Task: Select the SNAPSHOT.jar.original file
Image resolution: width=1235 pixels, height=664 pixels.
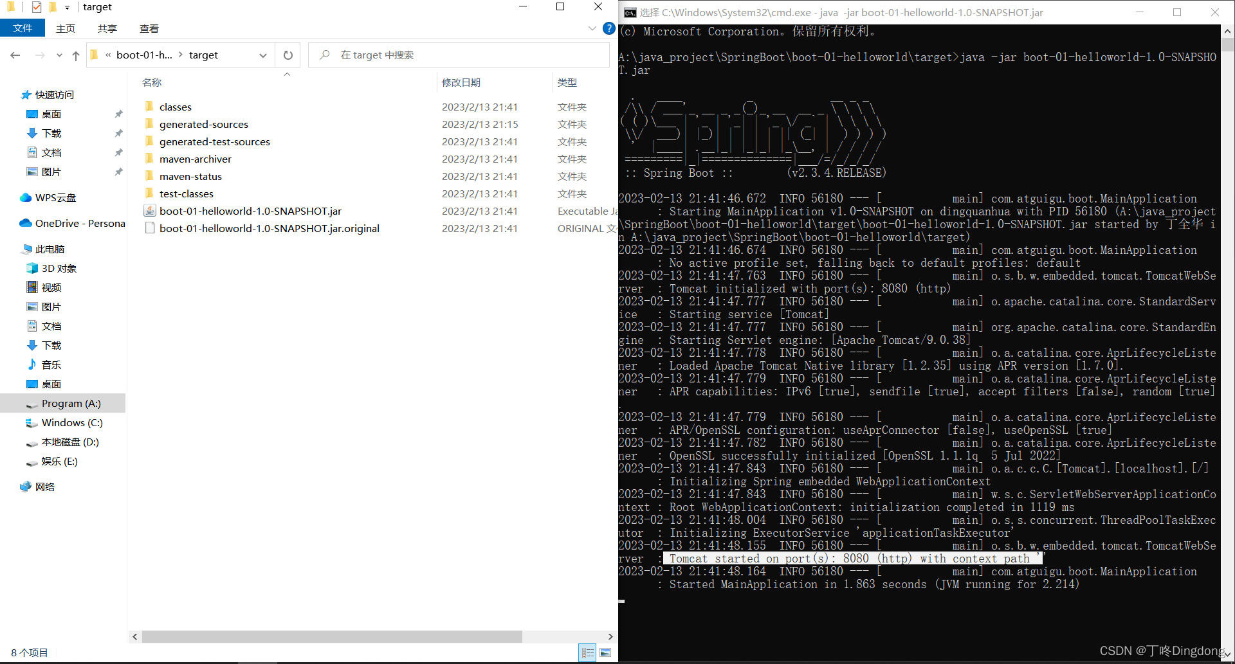Action: coord(270,228)
